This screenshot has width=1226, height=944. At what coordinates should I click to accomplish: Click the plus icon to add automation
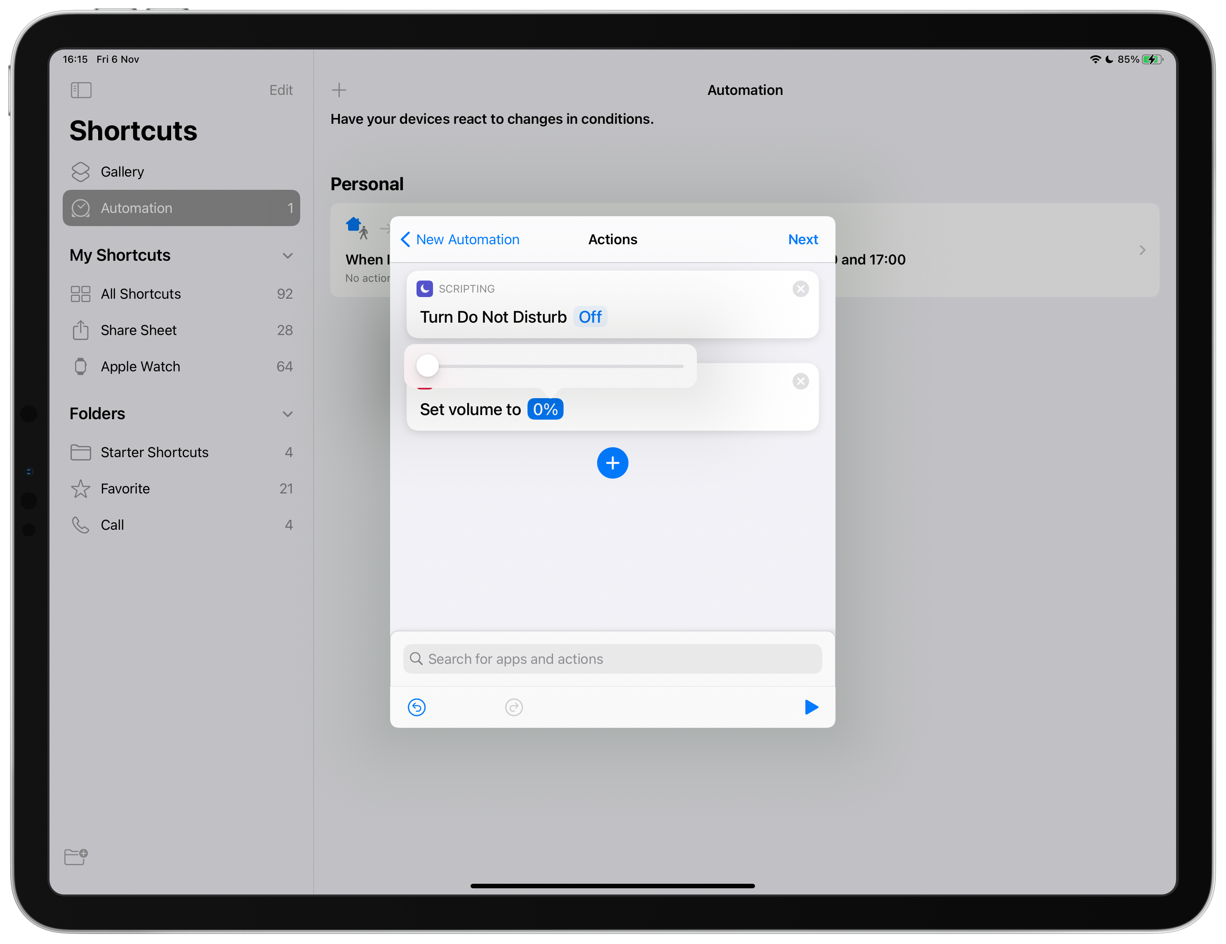coord(339,90)
